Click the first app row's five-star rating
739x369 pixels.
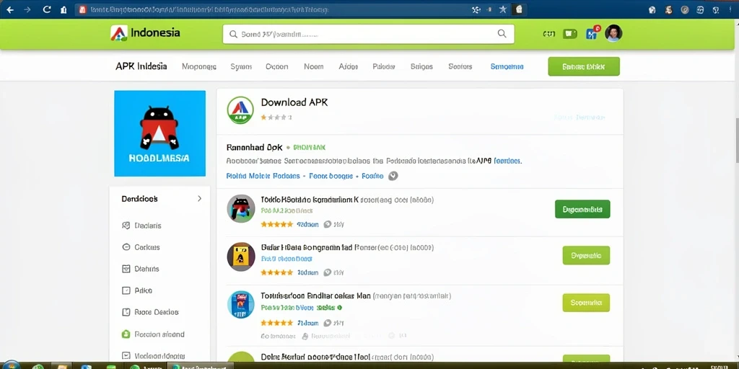276,225
